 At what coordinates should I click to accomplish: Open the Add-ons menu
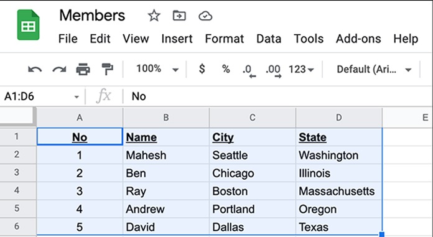tap(358, 39)
